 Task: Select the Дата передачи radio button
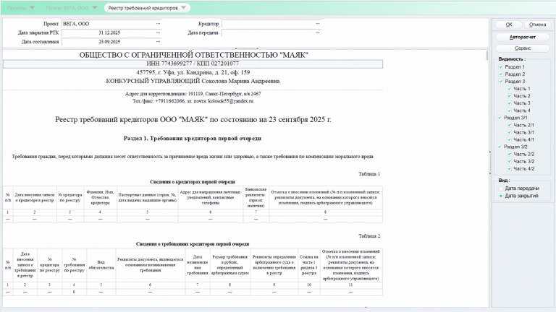click(501, 188)
